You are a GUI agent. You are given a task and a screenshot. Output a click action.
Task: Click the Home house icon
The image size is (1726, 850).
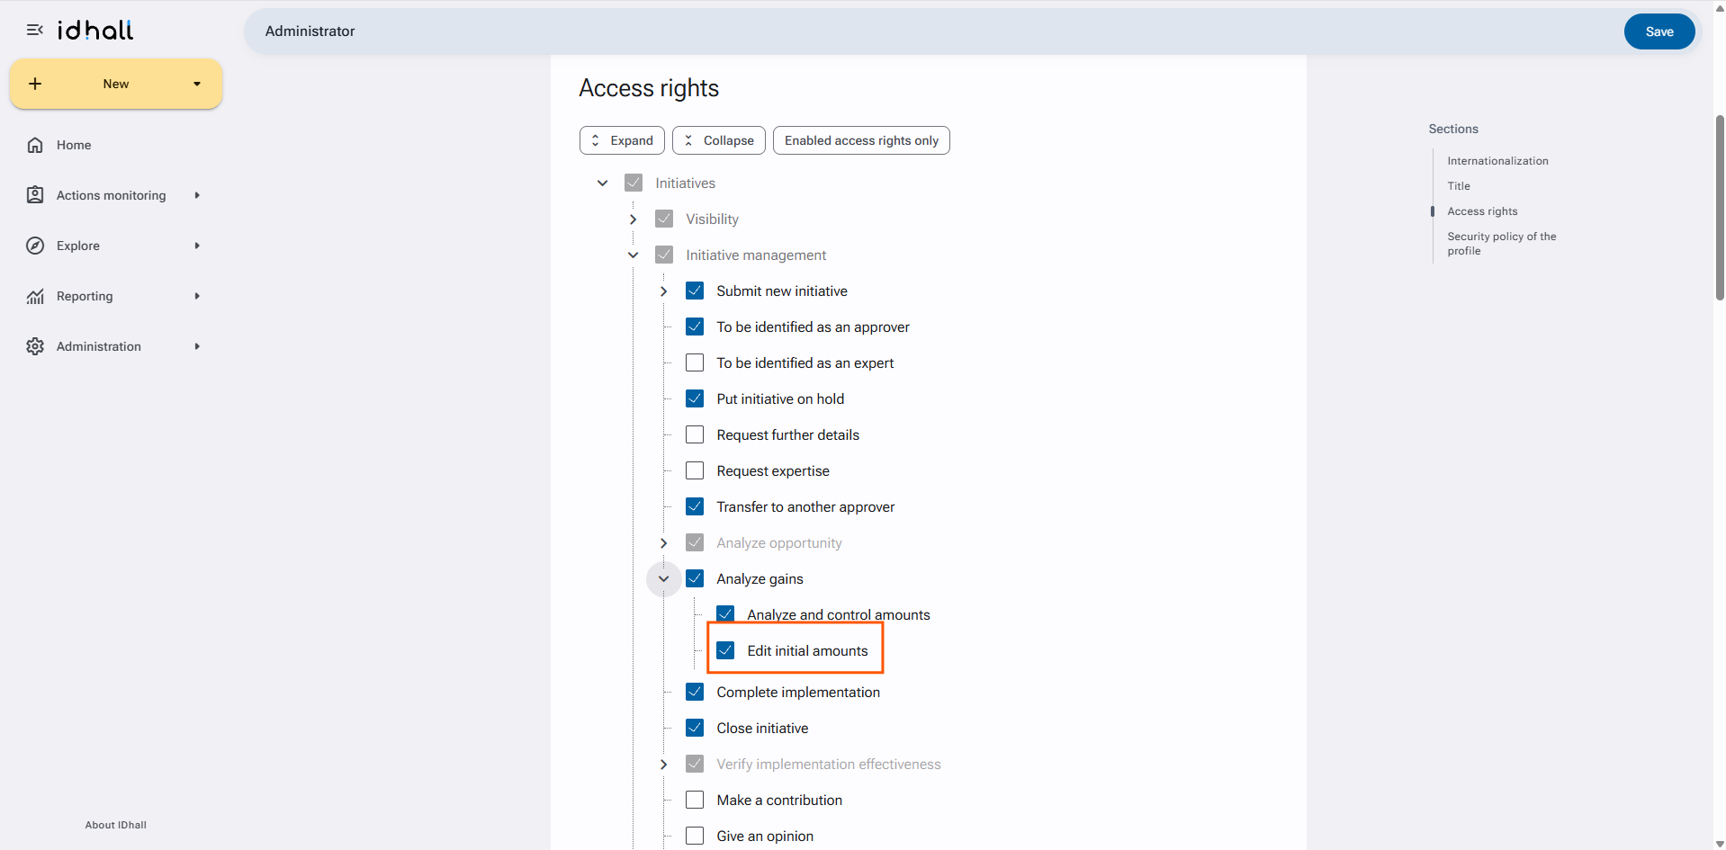click(35, 145)
